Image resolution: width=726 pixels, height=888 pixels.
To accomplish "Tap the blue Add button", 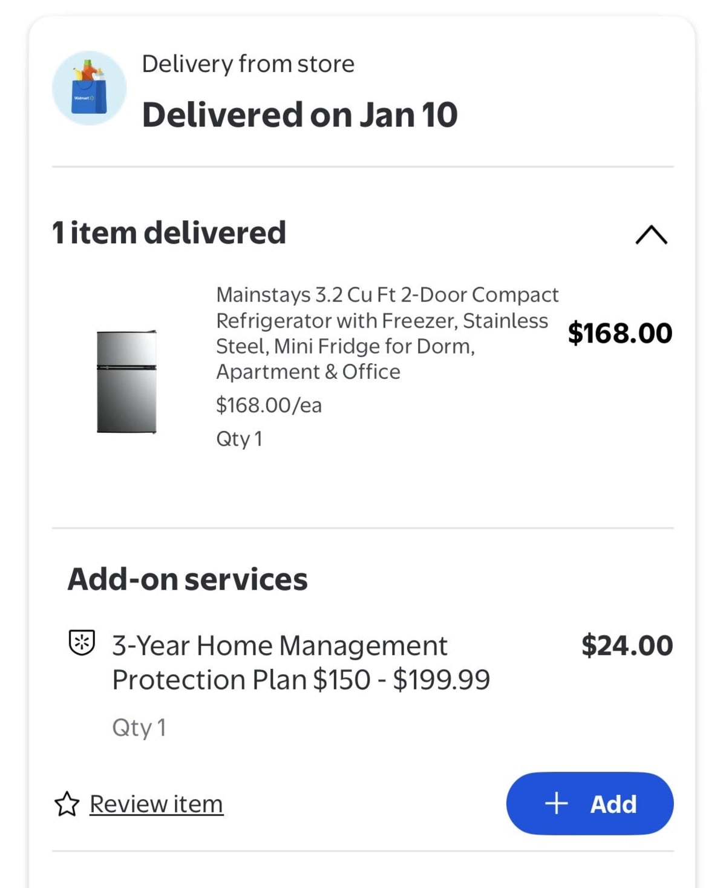I will point(590,804).
